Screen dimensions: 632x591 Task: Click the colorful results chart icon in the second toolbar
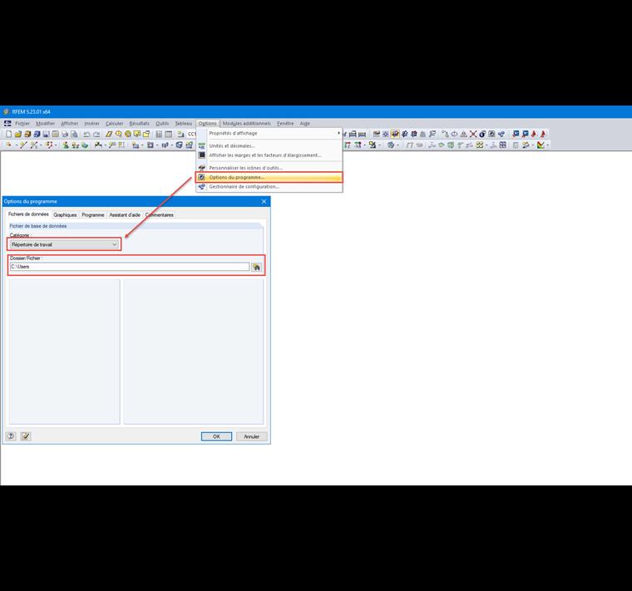541,145
